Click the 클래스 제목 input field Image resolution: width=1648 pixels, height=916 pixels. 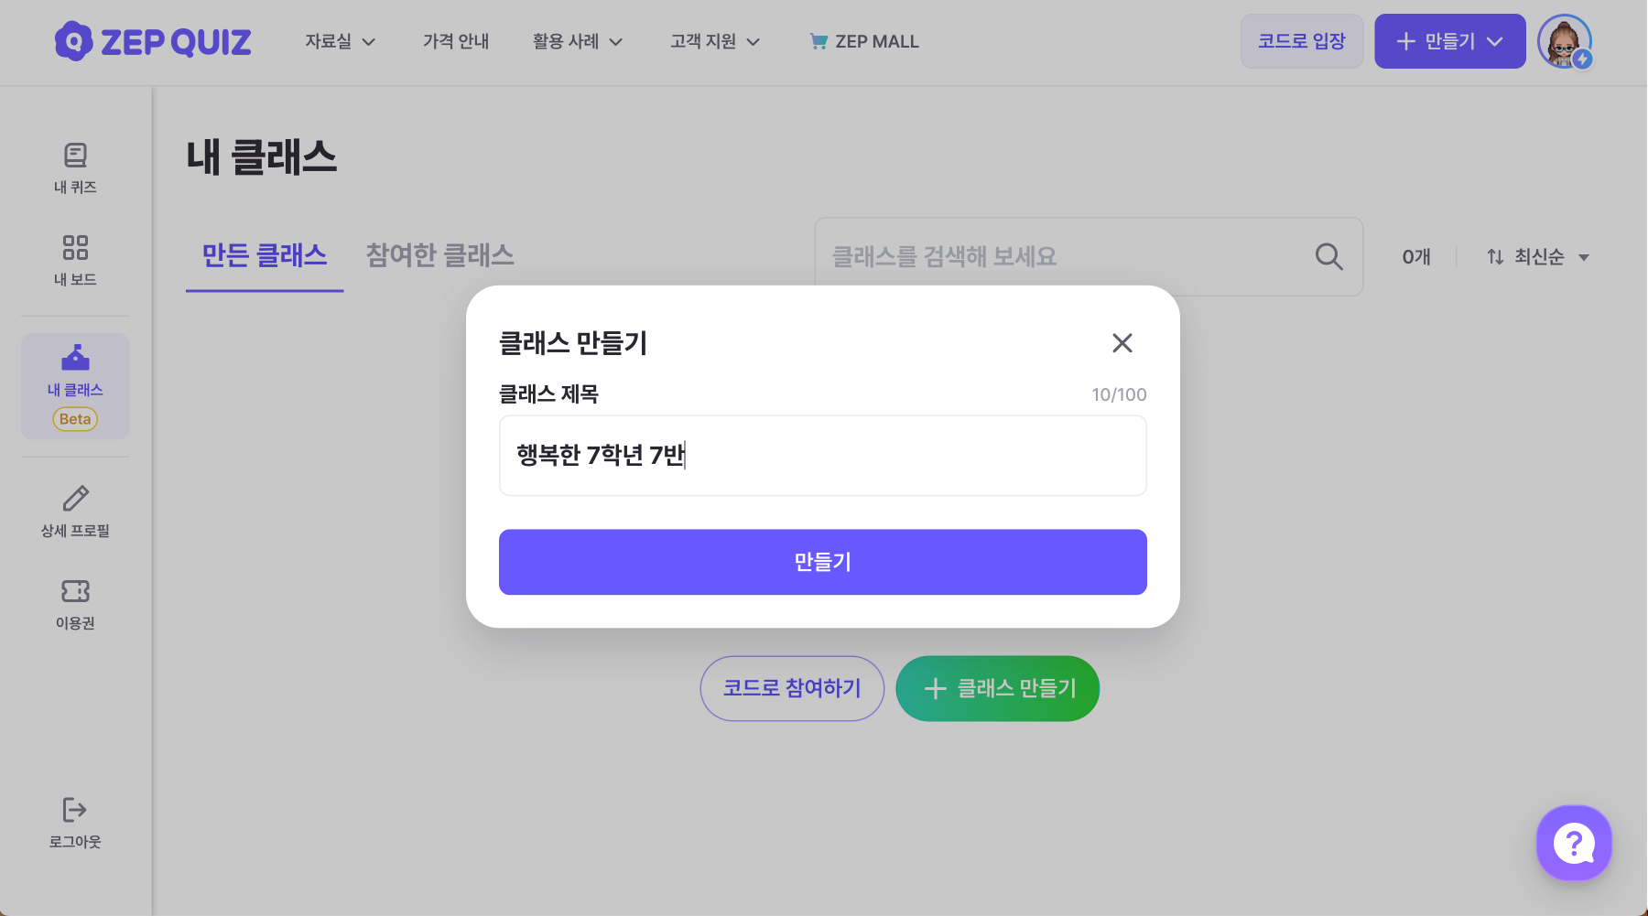pos(823,456)
